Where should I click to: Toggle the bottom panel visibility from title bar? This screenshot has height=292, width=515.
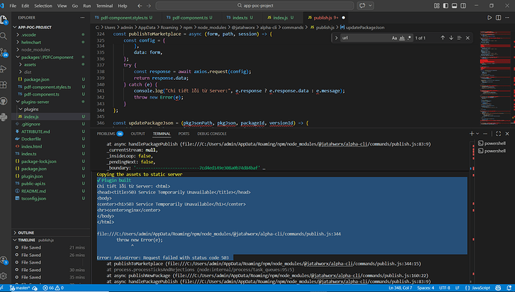click(455, 5)
